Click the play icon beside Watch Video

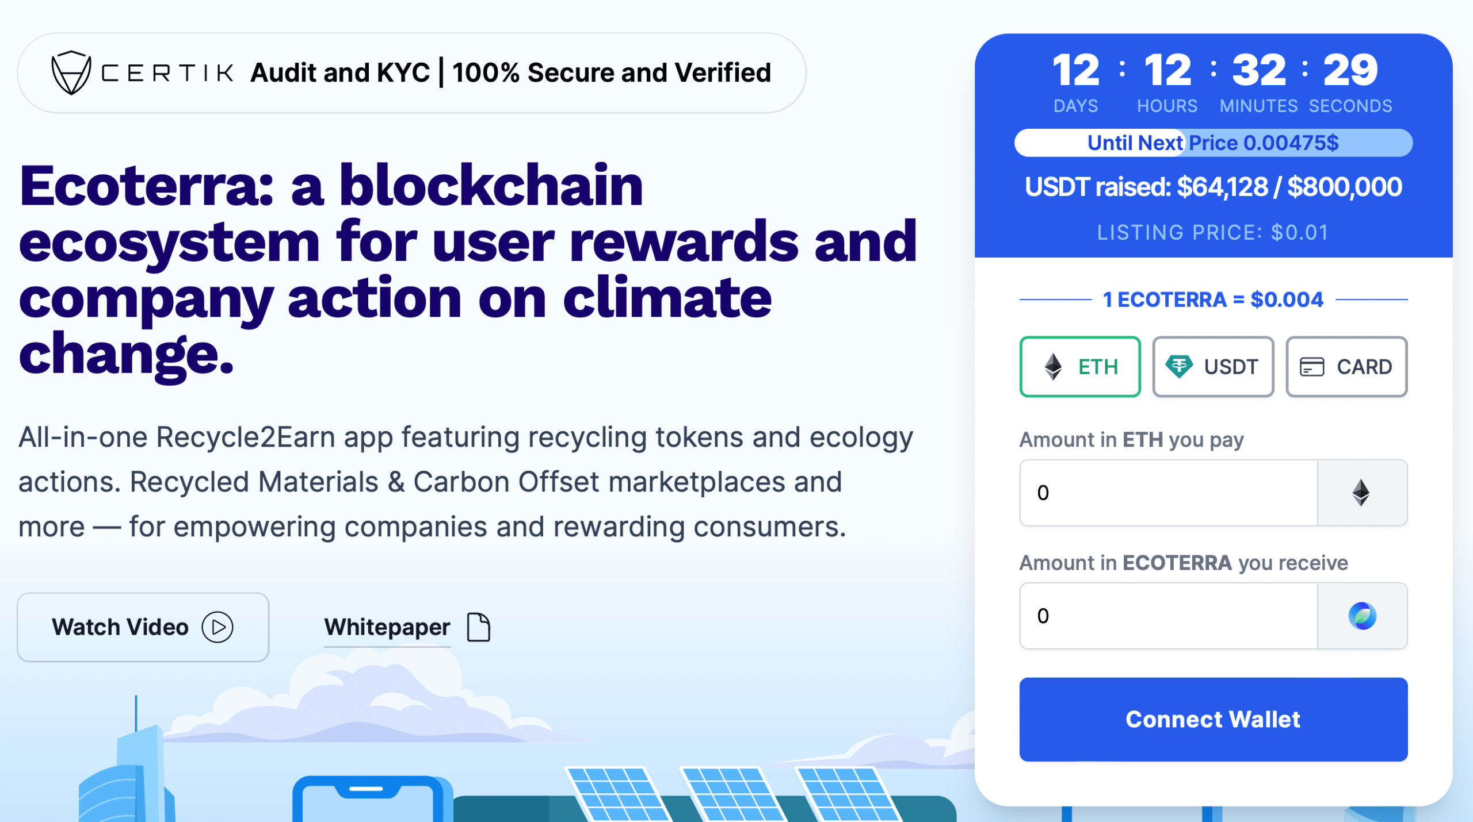pyautogui.click(x=217, y=627)
